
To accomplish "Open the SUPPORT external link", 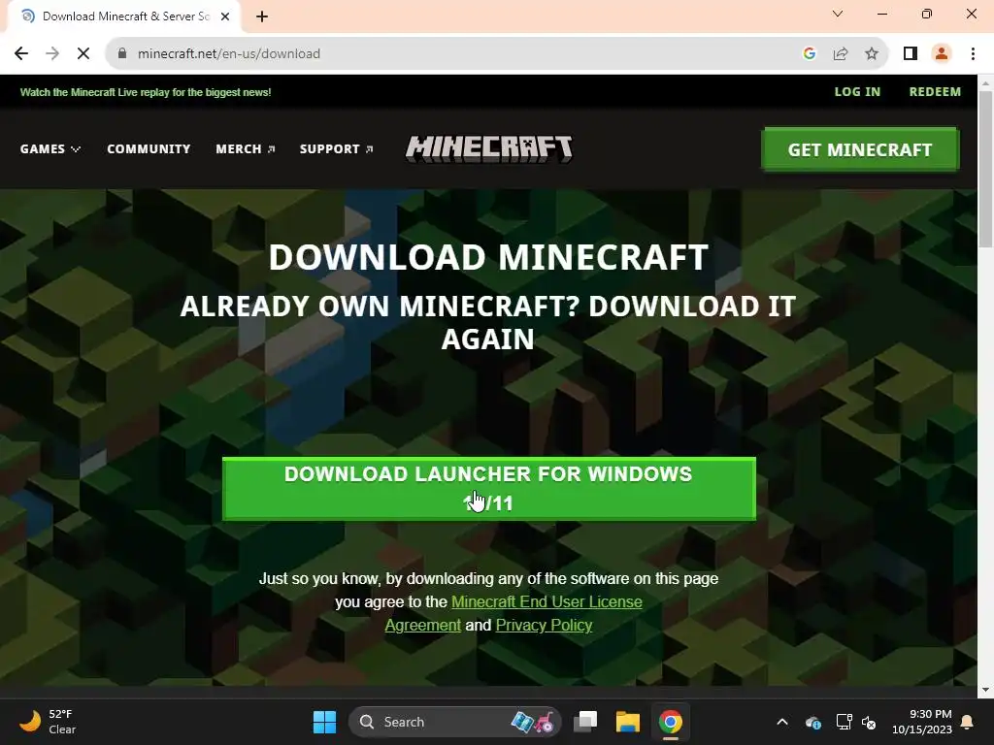I will (x=337, y=148).
